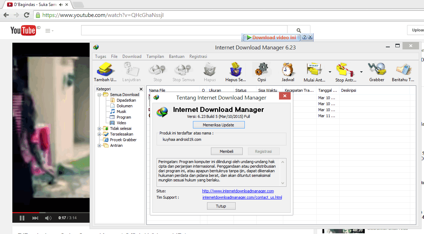424x234 pixels.
Task: Open the internetdownloadmanager.com site link
Action: point(238,191)
